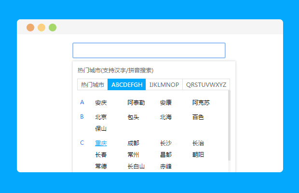This screenshot has height=193, width=299.
Task: Select city 安康
Action: (x=166, y=103)
